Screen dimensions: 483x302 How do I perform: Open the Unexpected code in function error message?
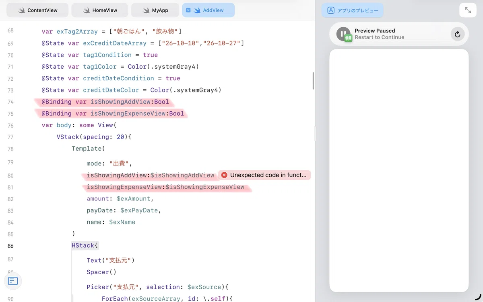[264, 175]
